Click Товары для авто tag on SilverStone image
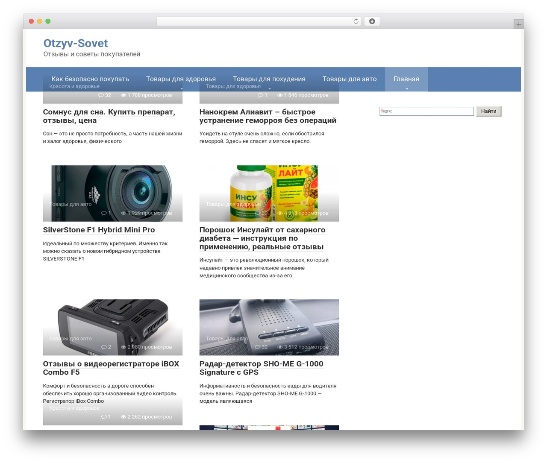547x463 pixels. click(71, 204)
